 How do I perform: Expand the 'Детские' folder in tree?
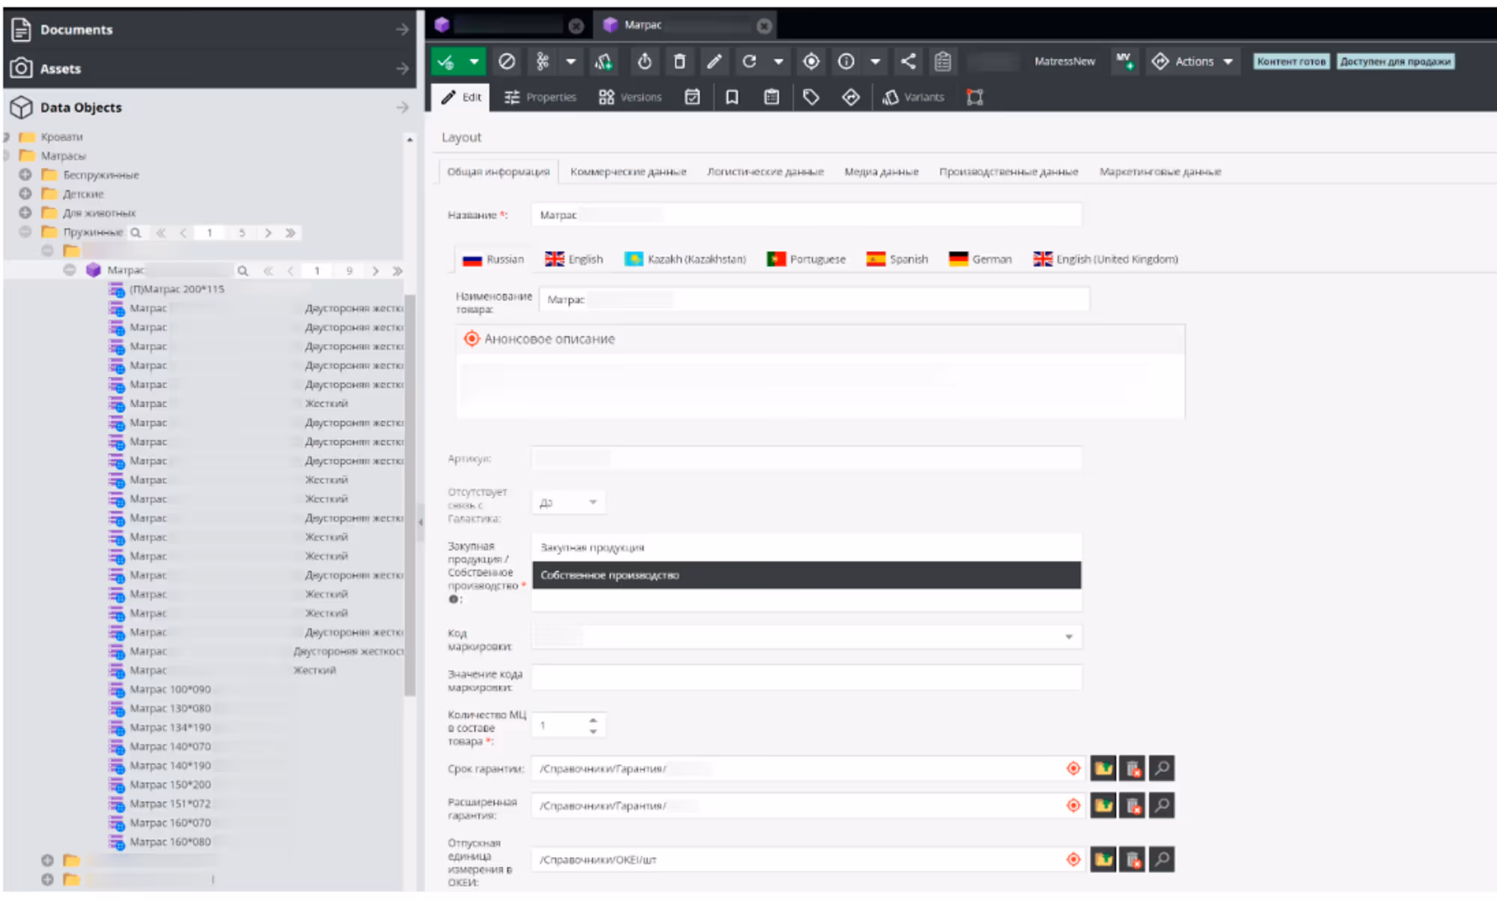click(x=25, y=194)
